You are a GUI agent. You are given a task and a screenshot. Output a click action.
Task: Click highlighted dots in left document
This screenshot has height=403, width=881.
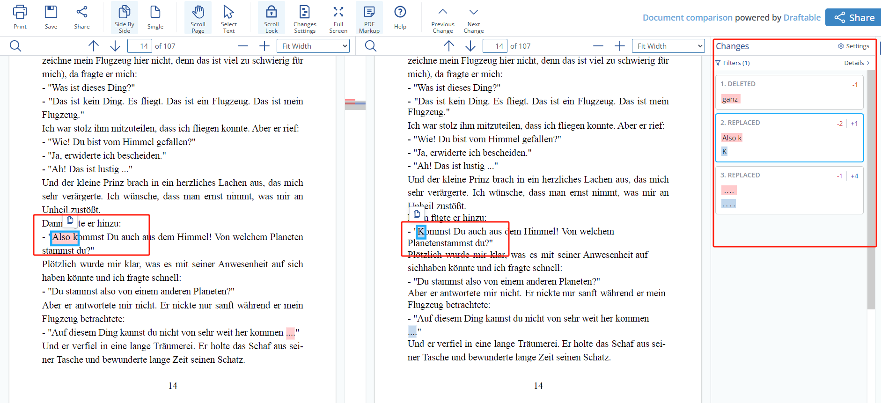(x=290, y=333)
